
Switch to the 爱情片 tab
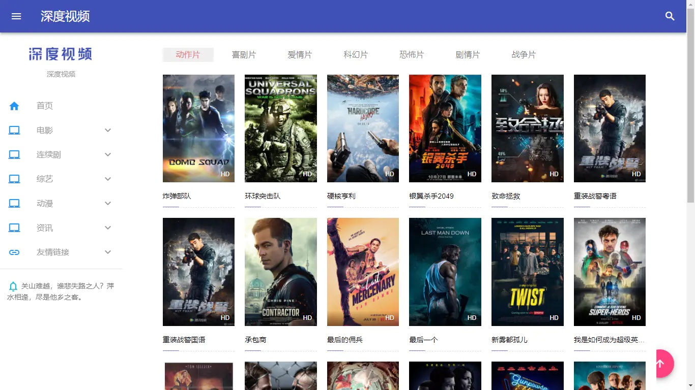click(x=300, y=55)
